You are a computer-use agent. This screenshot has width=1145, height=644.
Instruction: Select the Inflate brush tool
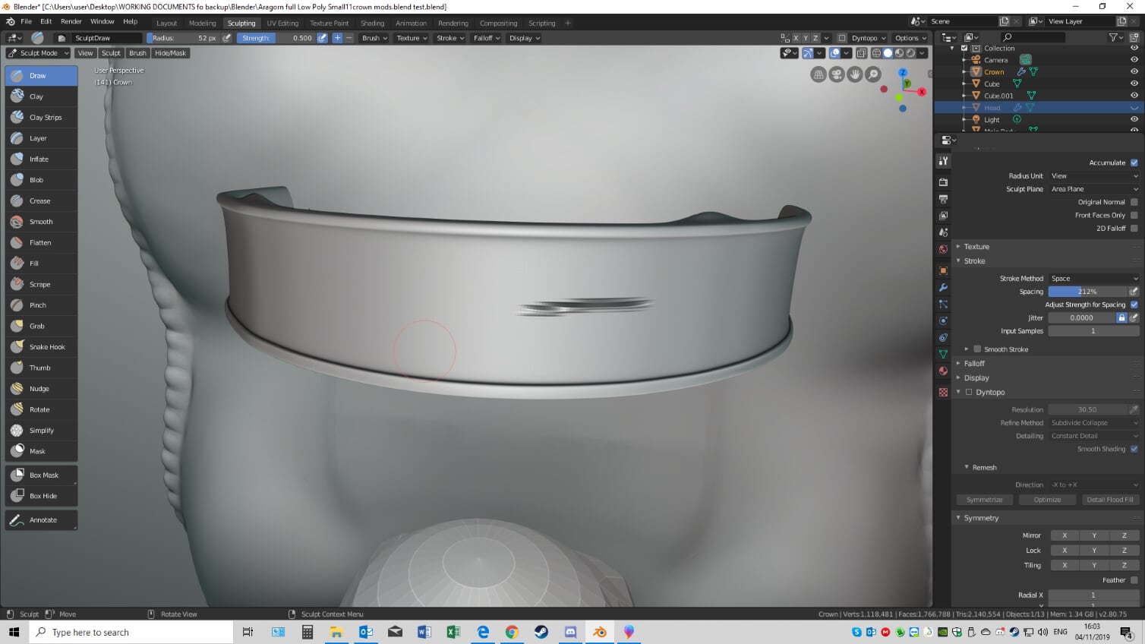[41, 159]
